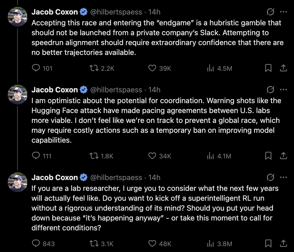Open Jacob Coxon's profile from the first tweet
This screenshot has width=294, height=252.
click(x=54, y=12)
